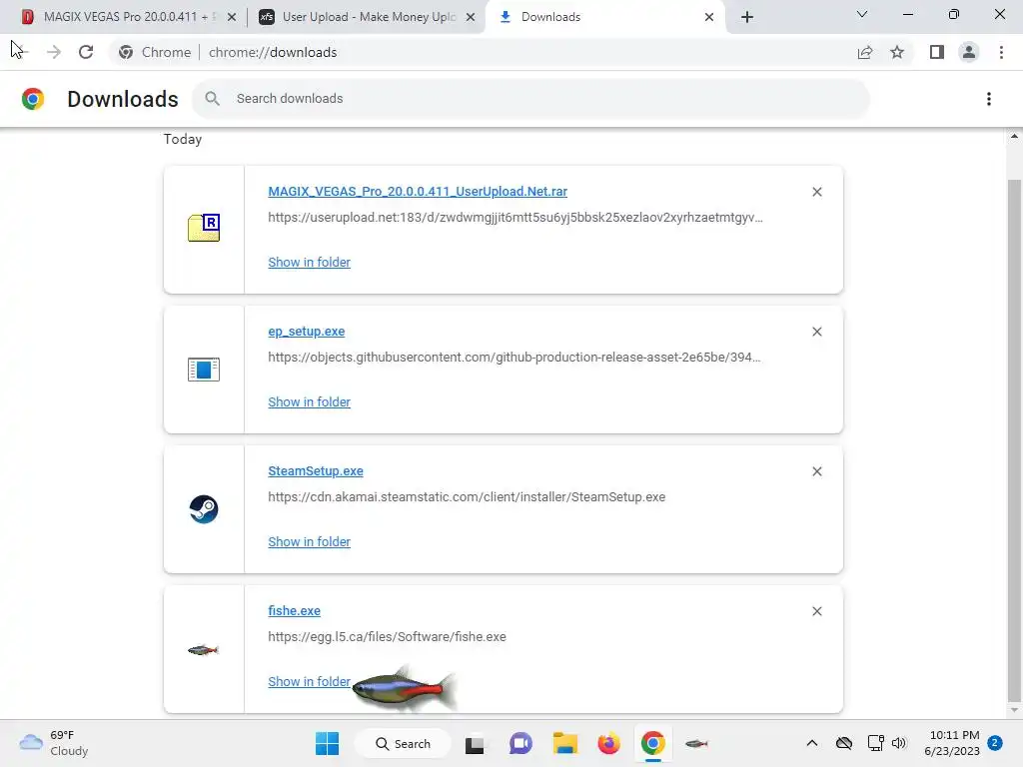
Task: Open the network tray icon
Action: [x=875, y=743]
